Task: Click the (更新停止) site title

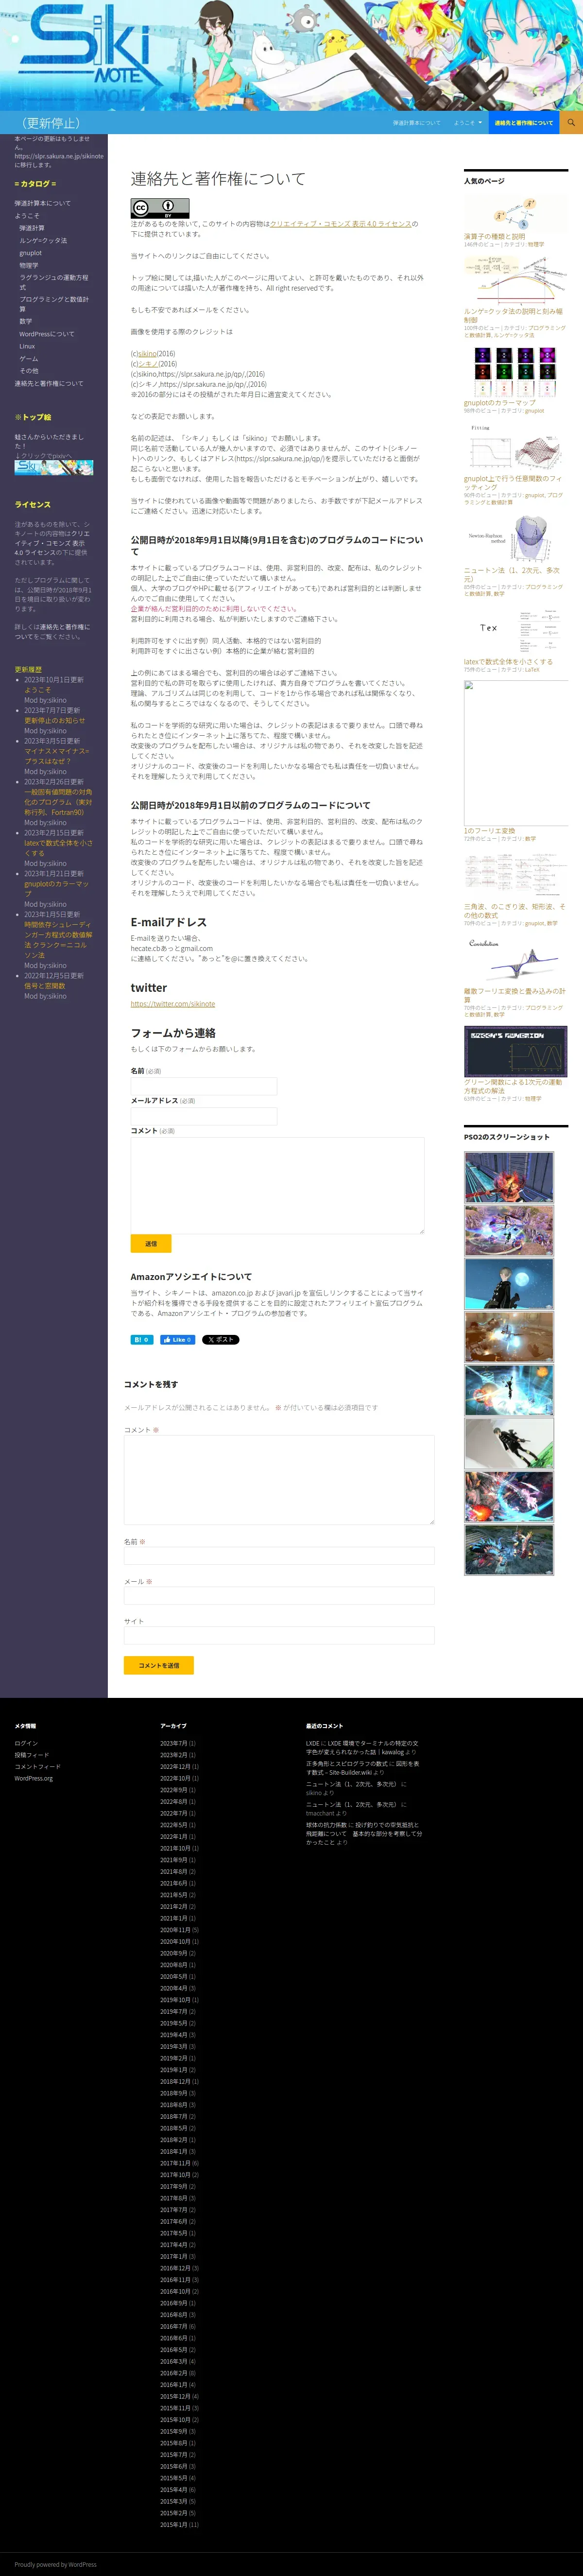Action: coord(52,123)
